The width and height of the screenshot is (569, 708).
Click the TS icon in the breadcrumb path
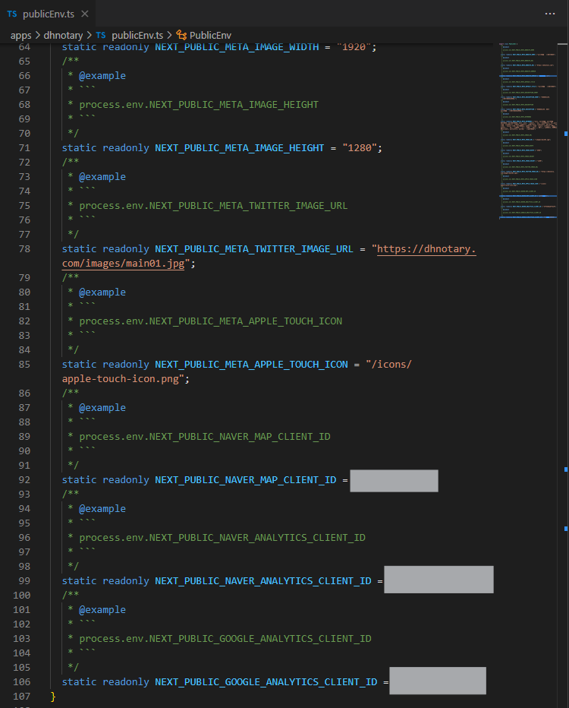click(101, 35)
